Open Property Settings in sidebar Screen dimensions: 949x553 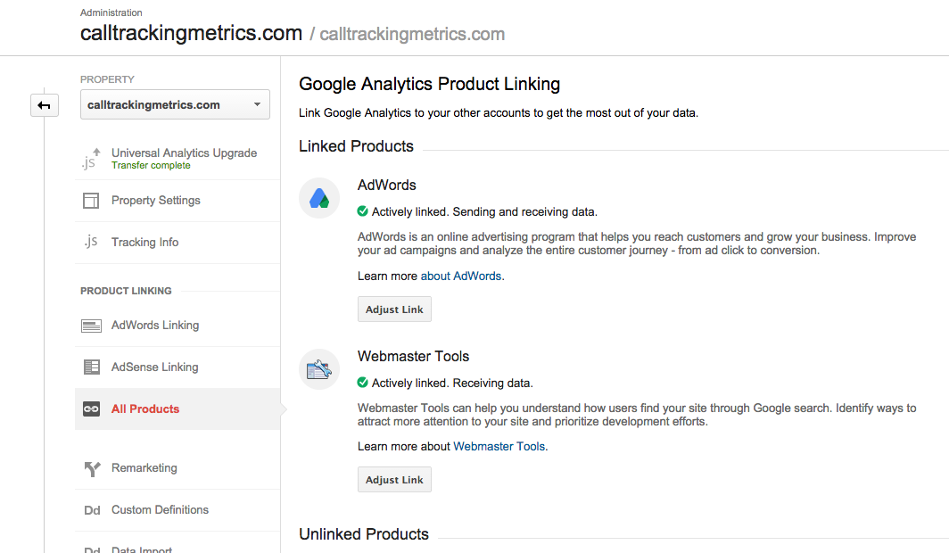[155, 201]
